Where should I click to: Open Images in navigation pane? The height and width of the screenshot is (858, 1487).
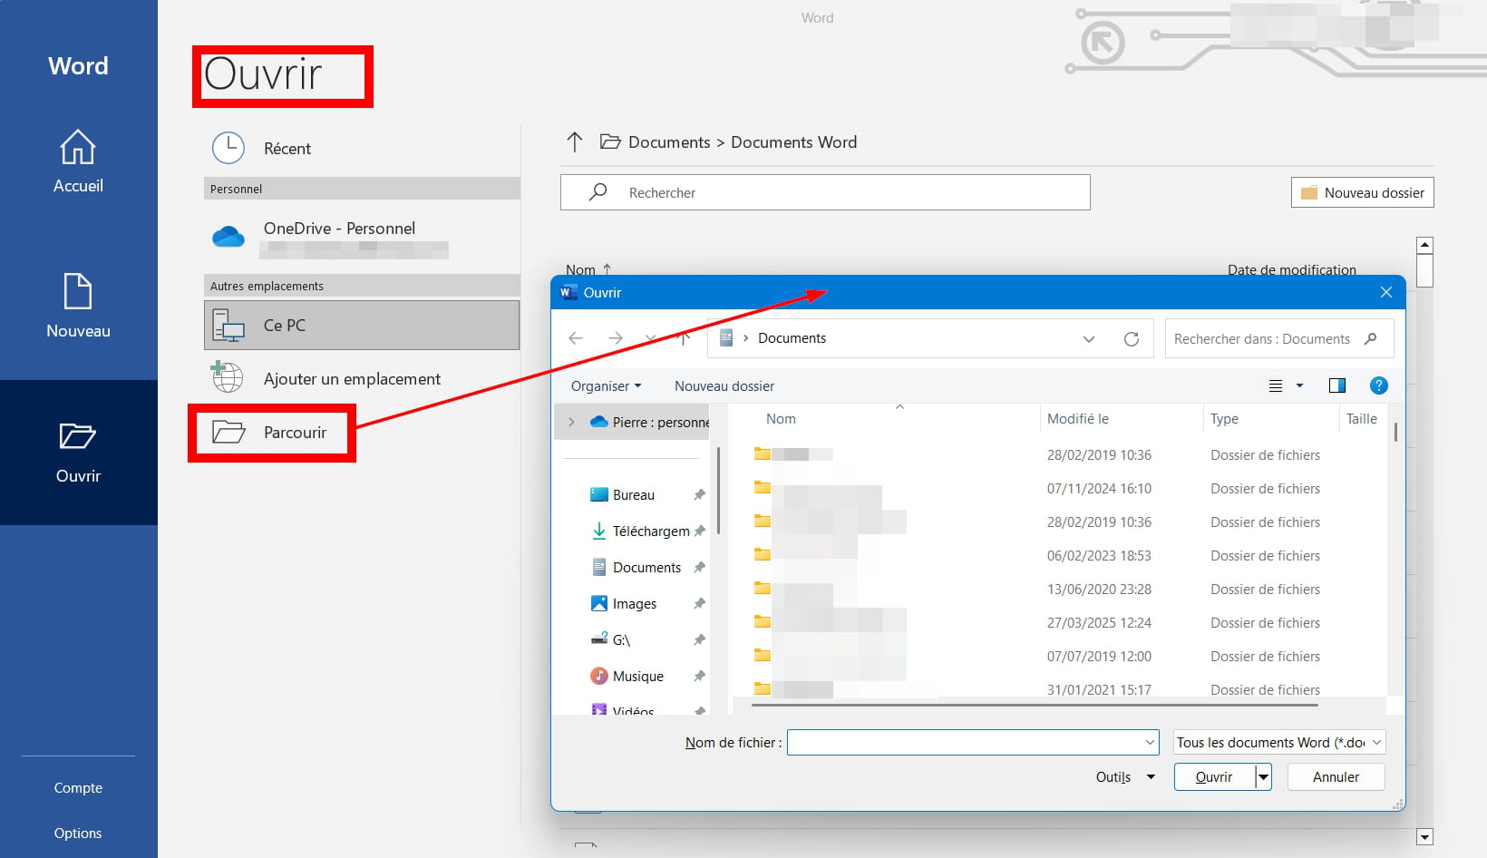(x=624, y=603)
